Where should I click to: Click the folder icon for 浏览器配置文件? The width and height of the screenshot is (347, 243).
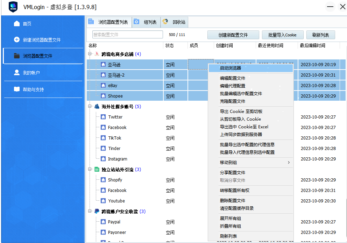17,56
